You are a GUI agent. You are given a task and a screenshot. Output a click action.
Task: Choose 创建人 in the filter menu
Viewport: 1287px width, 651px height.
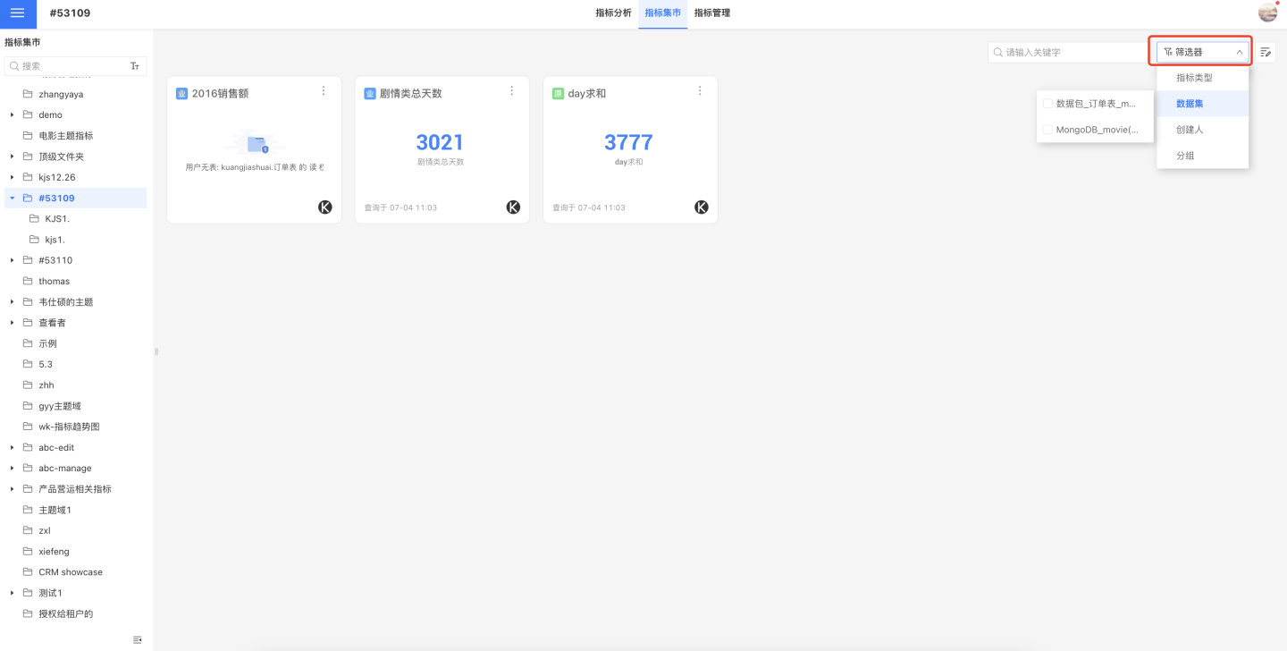click(x=1202, y=130)
